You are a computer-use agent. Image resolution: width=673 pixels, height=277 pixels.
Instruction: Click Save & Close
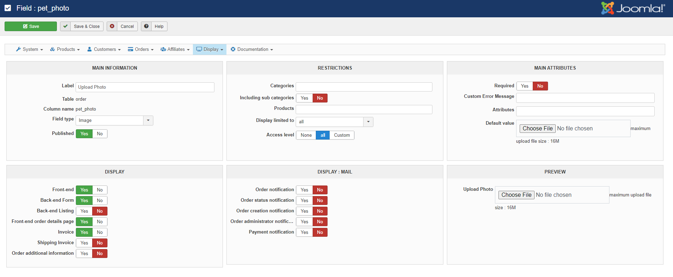[82, 26]
